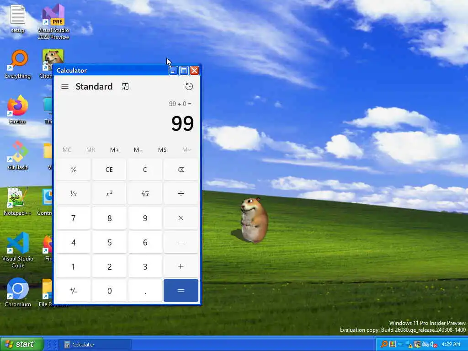
Task: Clear entry with CE
Action: [109, 170]
